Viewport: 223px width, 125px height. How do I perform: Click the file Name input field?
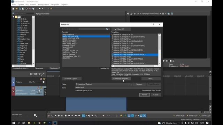pos(118,87)
